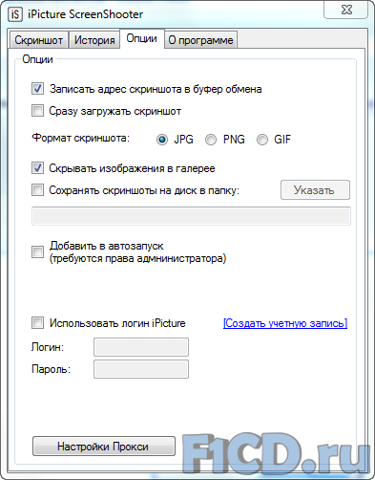The width and height of the screenshot is (375, 480).
Task: Click the folder path text field
Action: [x=191, y=216]
